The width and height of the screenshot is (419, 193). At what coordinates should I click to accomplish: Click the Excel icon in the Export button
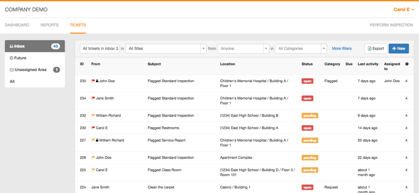click(x=369, y=49)
